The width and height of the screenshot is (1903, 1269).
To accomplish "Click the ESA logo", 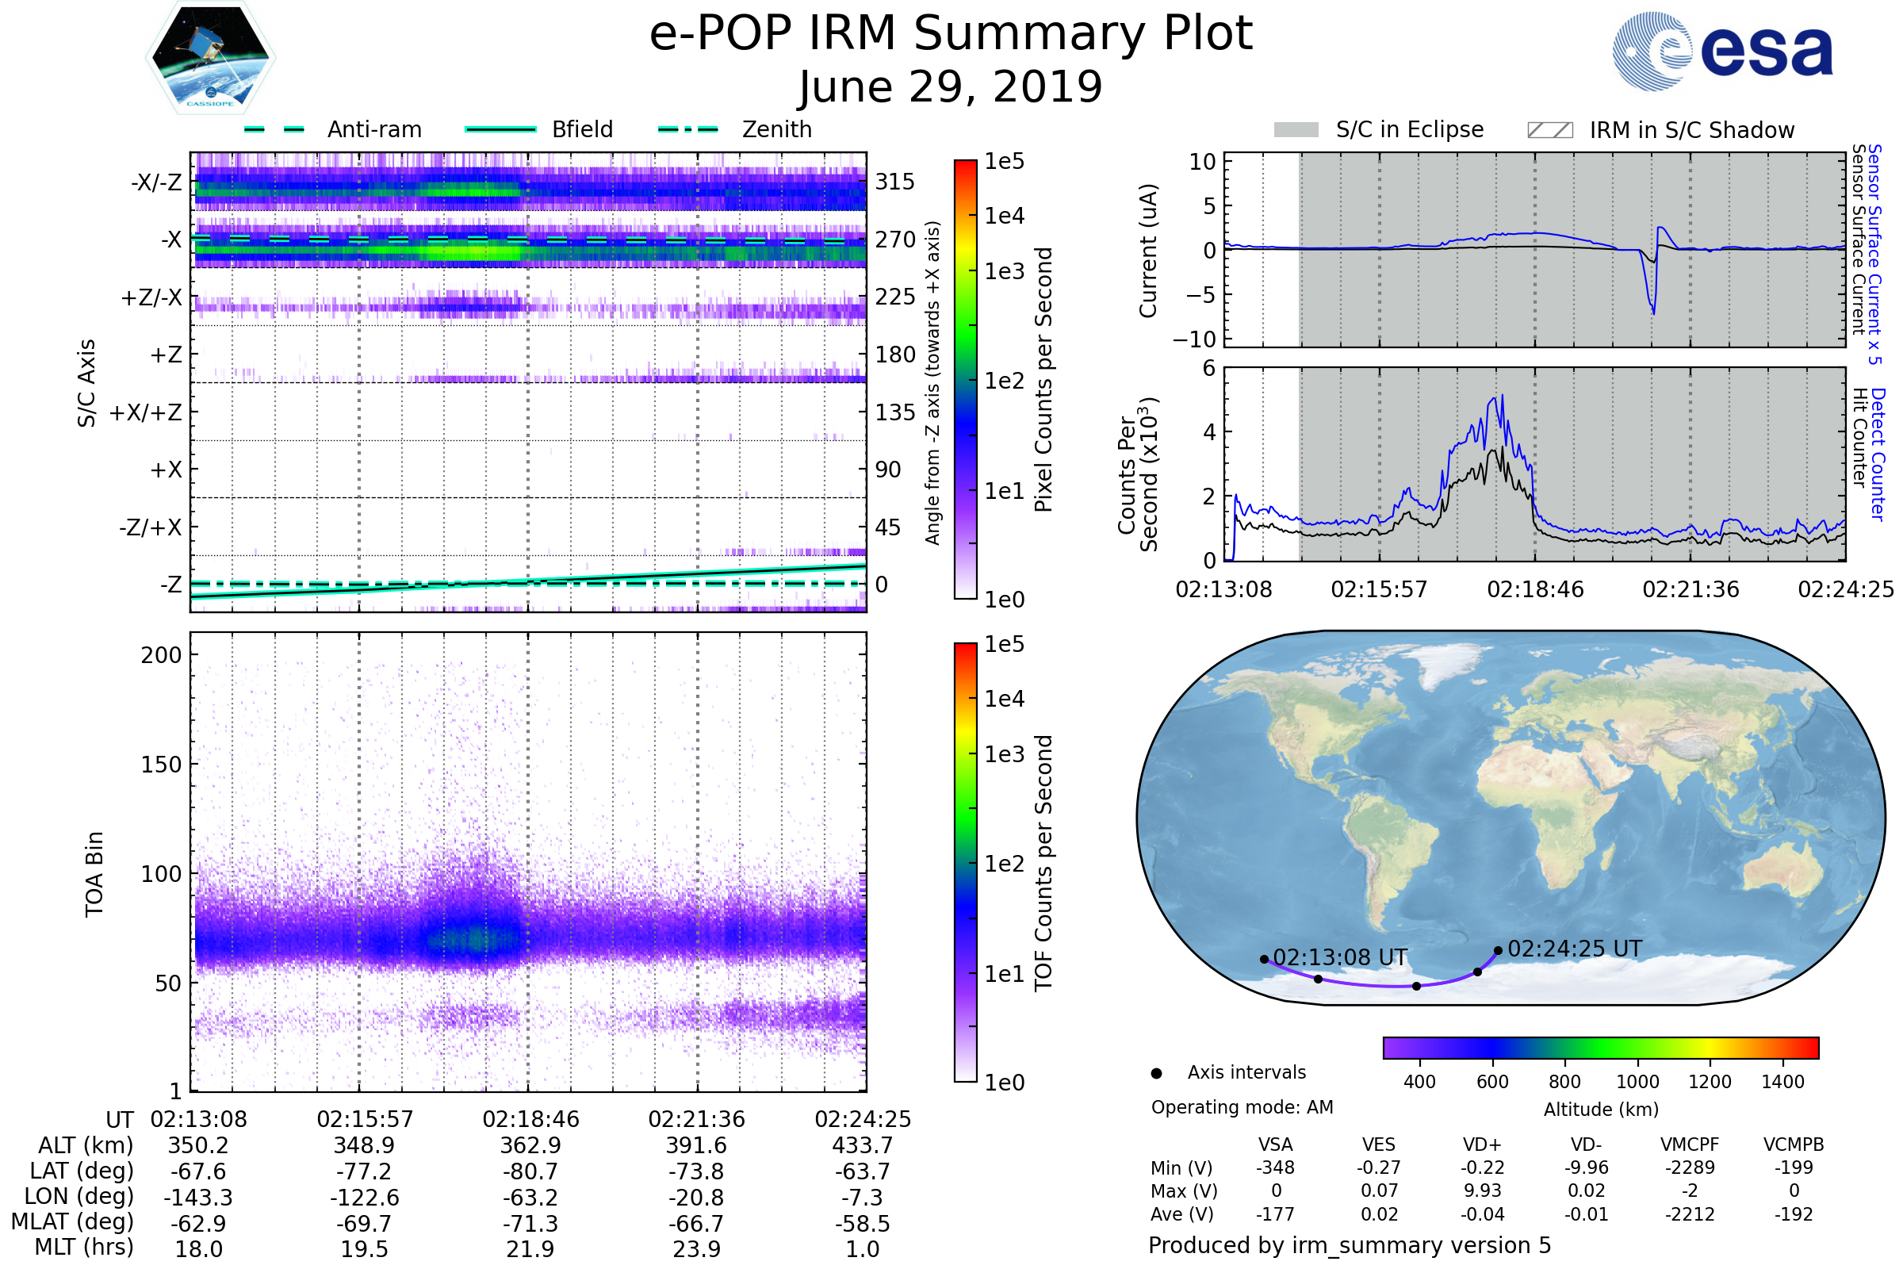I will [x=1721, y=51].
